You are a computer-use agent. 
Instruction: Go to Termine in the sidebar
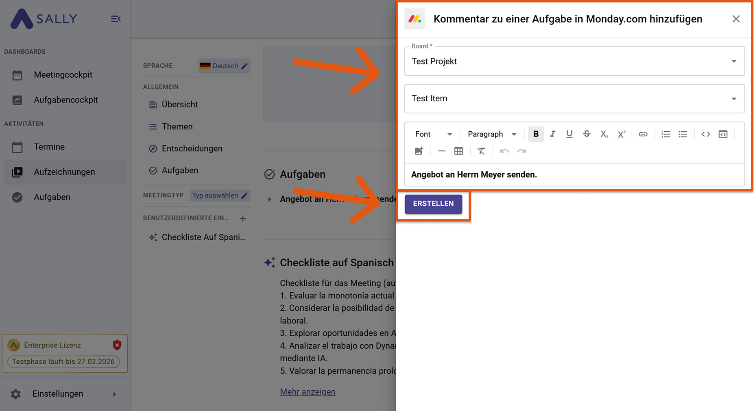point(49,147)
